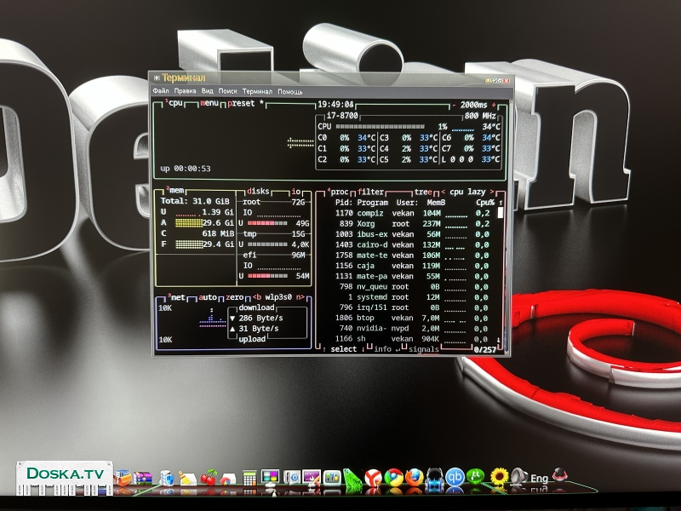Launch Google Chrome from the dock

click(x=393, y=478)
